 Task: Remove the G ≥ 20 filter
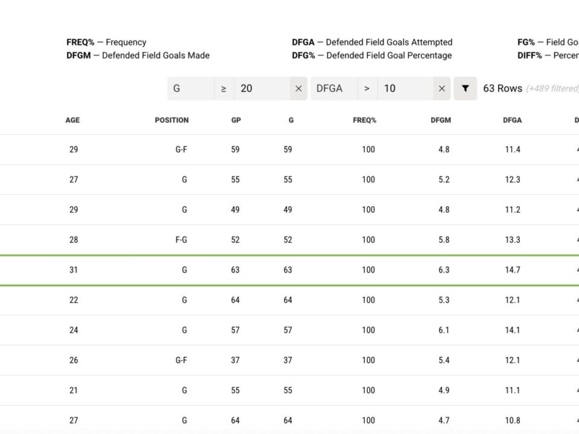(299, 89)
